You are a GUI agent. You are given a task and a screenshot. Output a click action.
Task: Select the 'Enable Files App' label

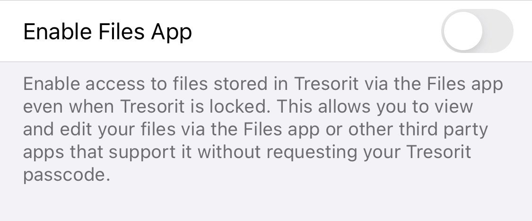[x=107, y=32]
